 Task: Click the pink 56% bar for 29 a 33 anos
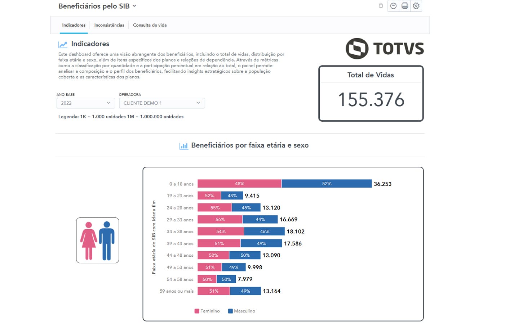pos(220,219)
